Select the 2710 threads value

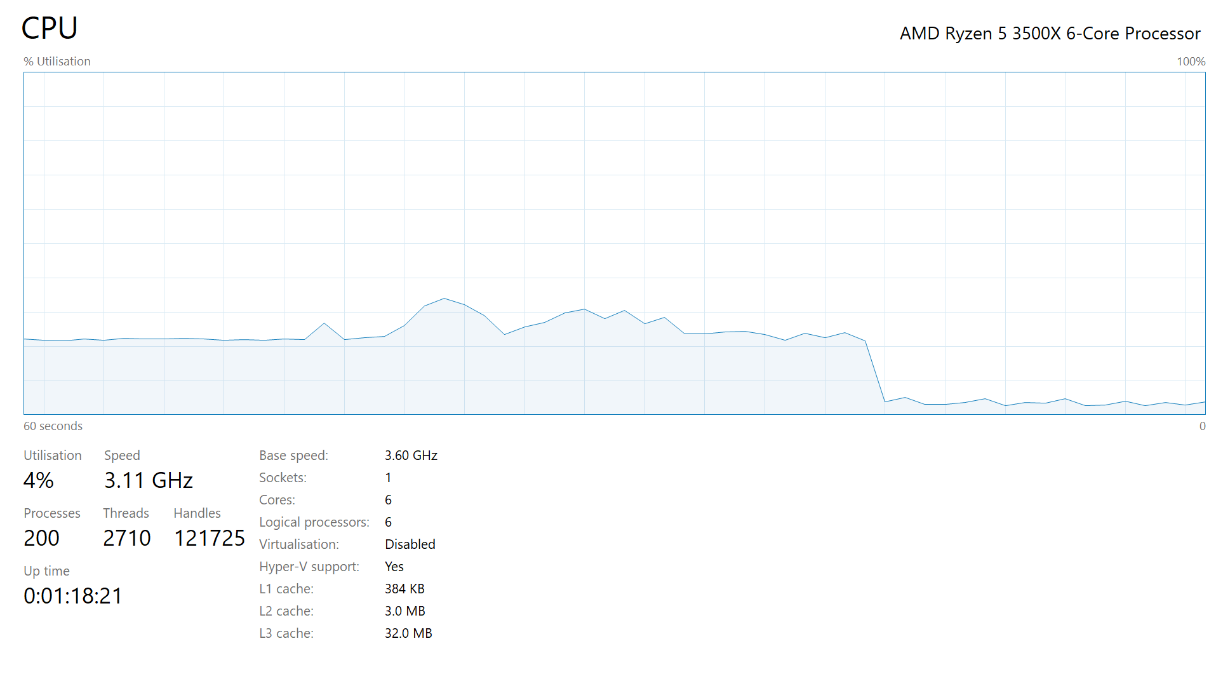[x=127, y=538]
